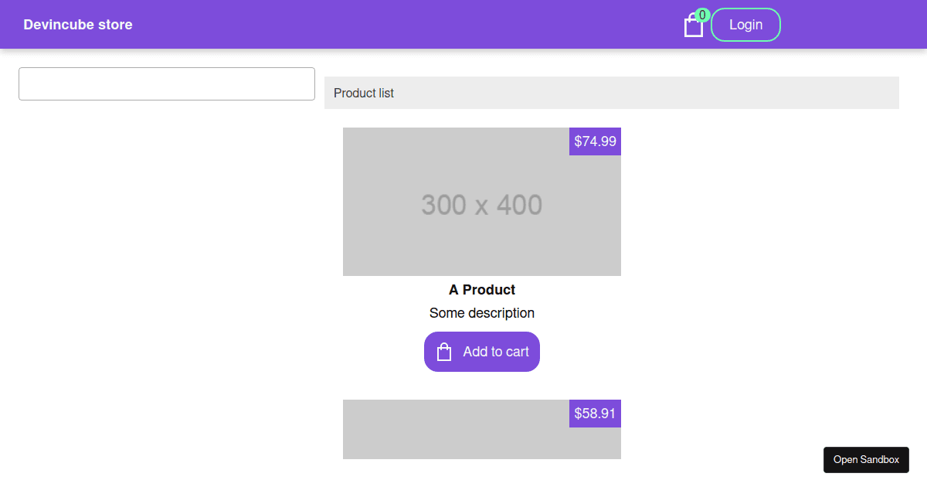
Task: Click the Open Sandbox button
Action: [866, 460]
